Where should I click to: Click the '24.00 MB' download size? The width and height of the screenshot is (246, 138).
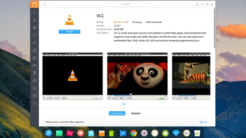[118, 29]
